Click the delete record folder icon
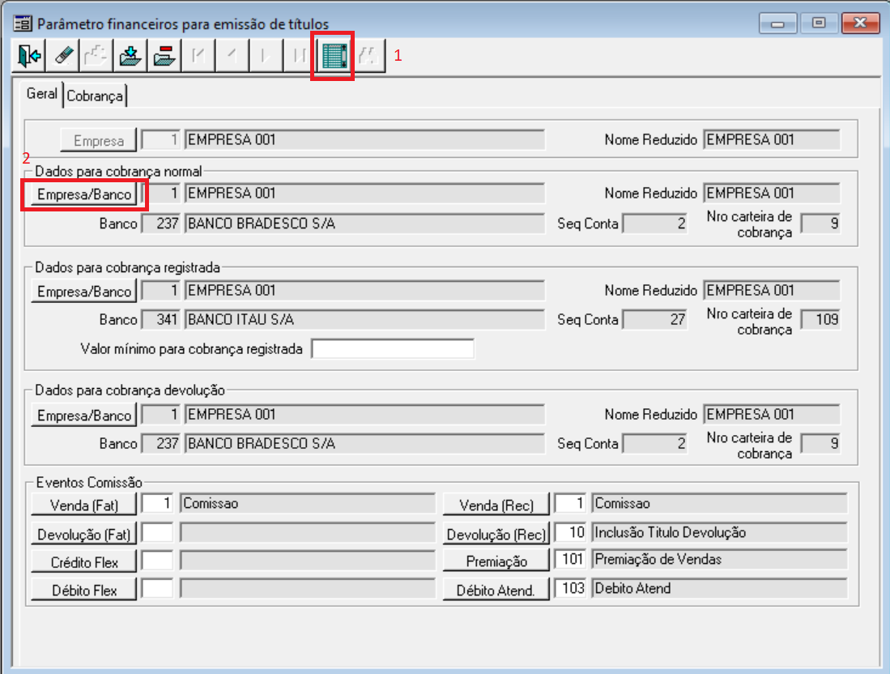This screenshot has height=674, width=890. (x=164, y=56)
